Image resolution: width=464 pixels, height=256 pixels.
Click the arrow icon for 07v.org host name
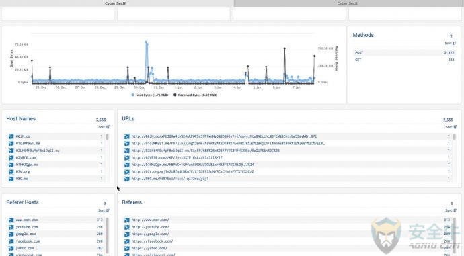point(11,172)
